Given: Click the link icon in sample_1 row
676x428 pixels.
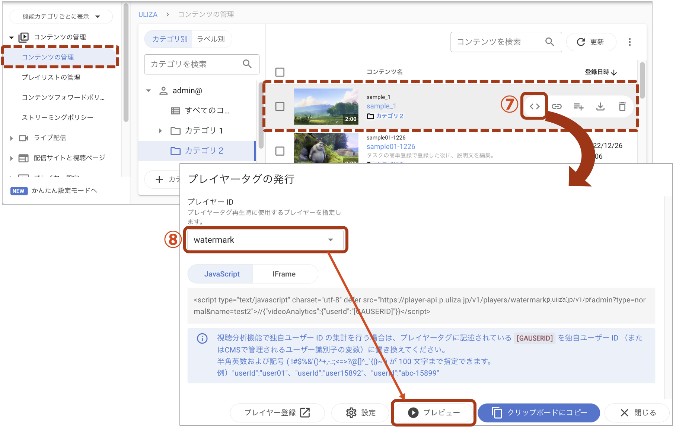Looking at the screenshot, I should tap(557, 107).
